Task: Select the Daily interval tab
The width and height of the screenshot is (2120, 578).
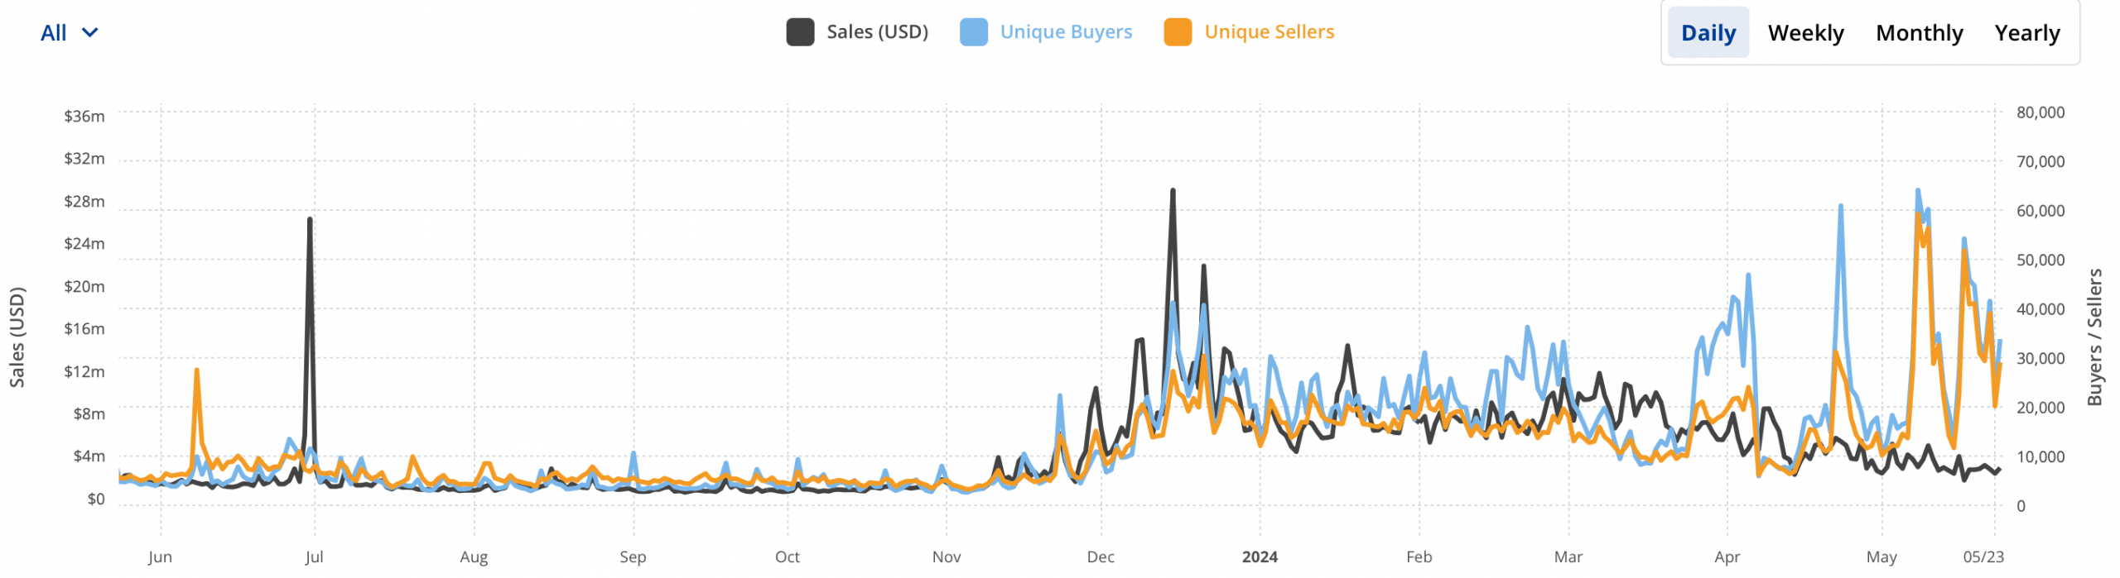Action: [1708, 33]
